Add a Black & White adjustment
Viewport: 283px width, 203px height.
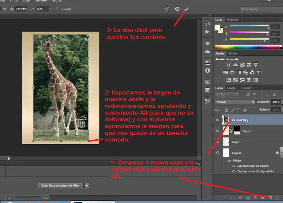(x=239, y=72)
